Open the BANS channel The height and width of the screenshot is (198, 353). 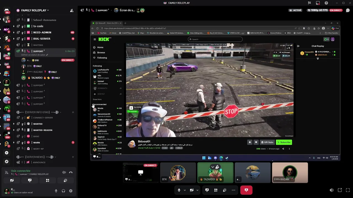[45, 136]
